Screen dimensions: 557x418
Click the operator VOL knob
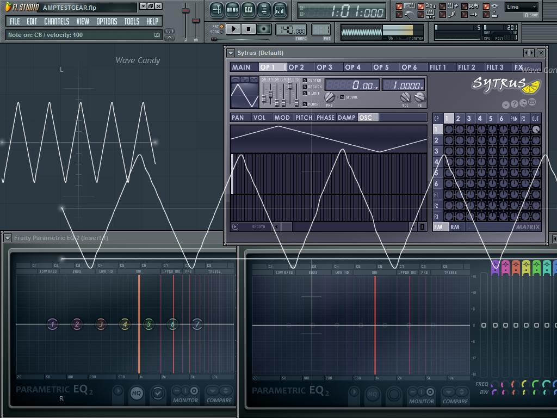click(x=405, y=97)
